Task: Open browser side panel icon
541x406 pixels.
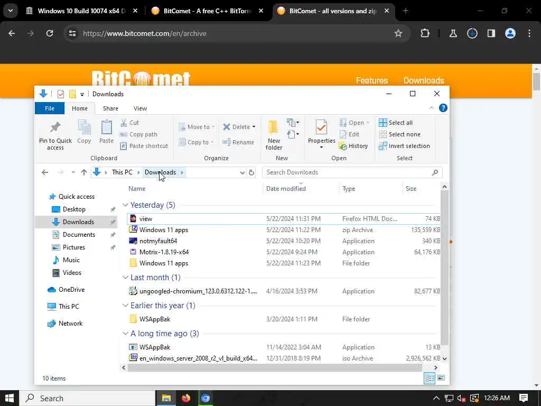Action: [x=491, y=33]
